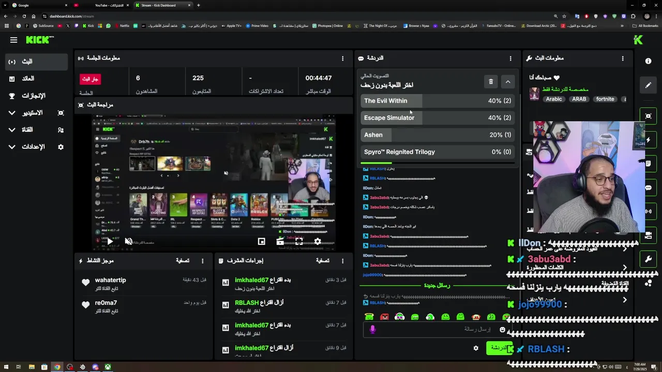Image resolution: width=662 pixels, height=372 pixels.
Task: Open activity feed panel three-dot menu
Action: (203, 261)
